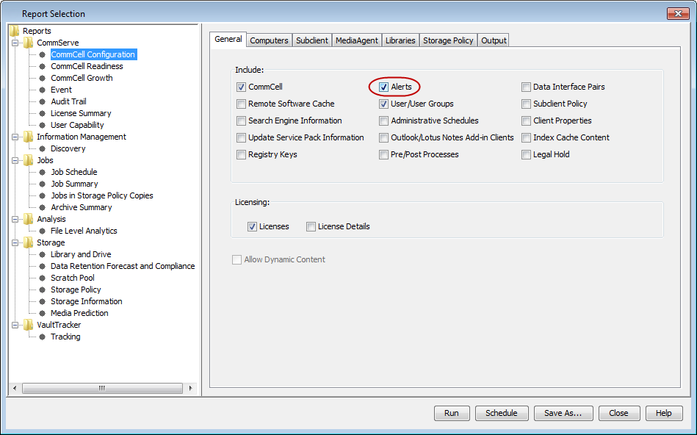
Task: Click the bullet icon beside License Summary
Action: click(42, 113)
